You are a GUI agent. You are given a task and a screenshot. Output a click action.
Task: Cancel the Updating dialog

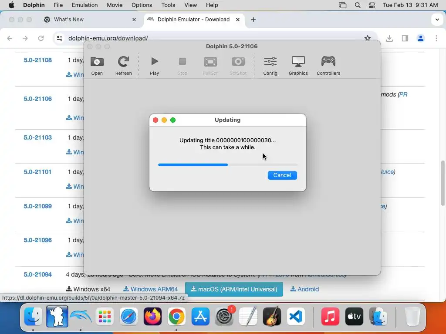(282, 175)
